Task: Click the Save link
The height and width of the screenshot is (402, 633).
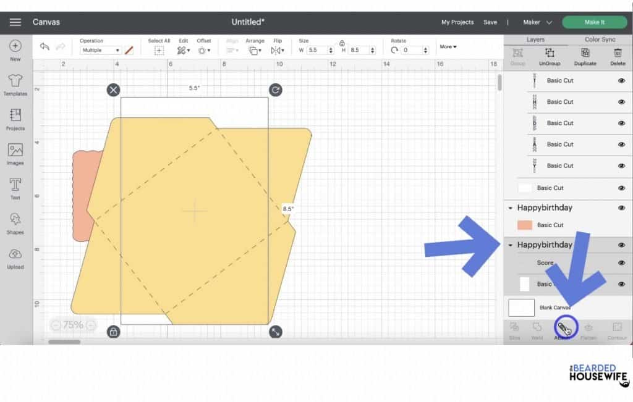Action: pos(490,22)
